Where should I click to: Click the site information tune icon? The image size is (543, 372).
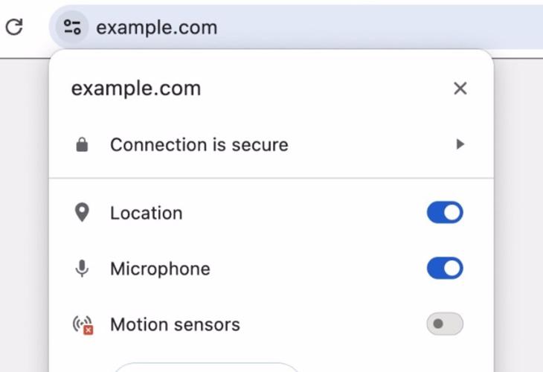pyautogui.click(x=72, y=28)
